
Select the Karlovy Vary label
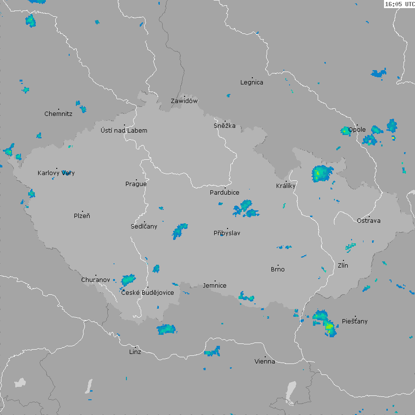pos(56,173)
